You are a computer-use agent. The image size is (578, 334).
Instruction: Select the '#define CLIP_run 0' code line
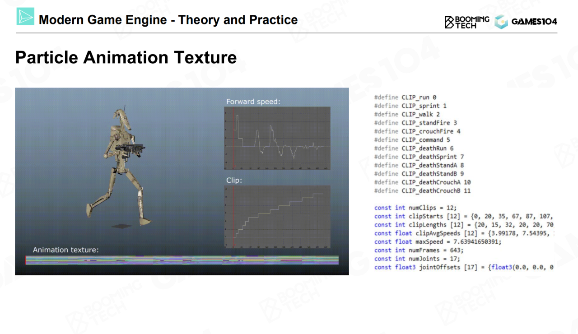[x=405, y=97]
